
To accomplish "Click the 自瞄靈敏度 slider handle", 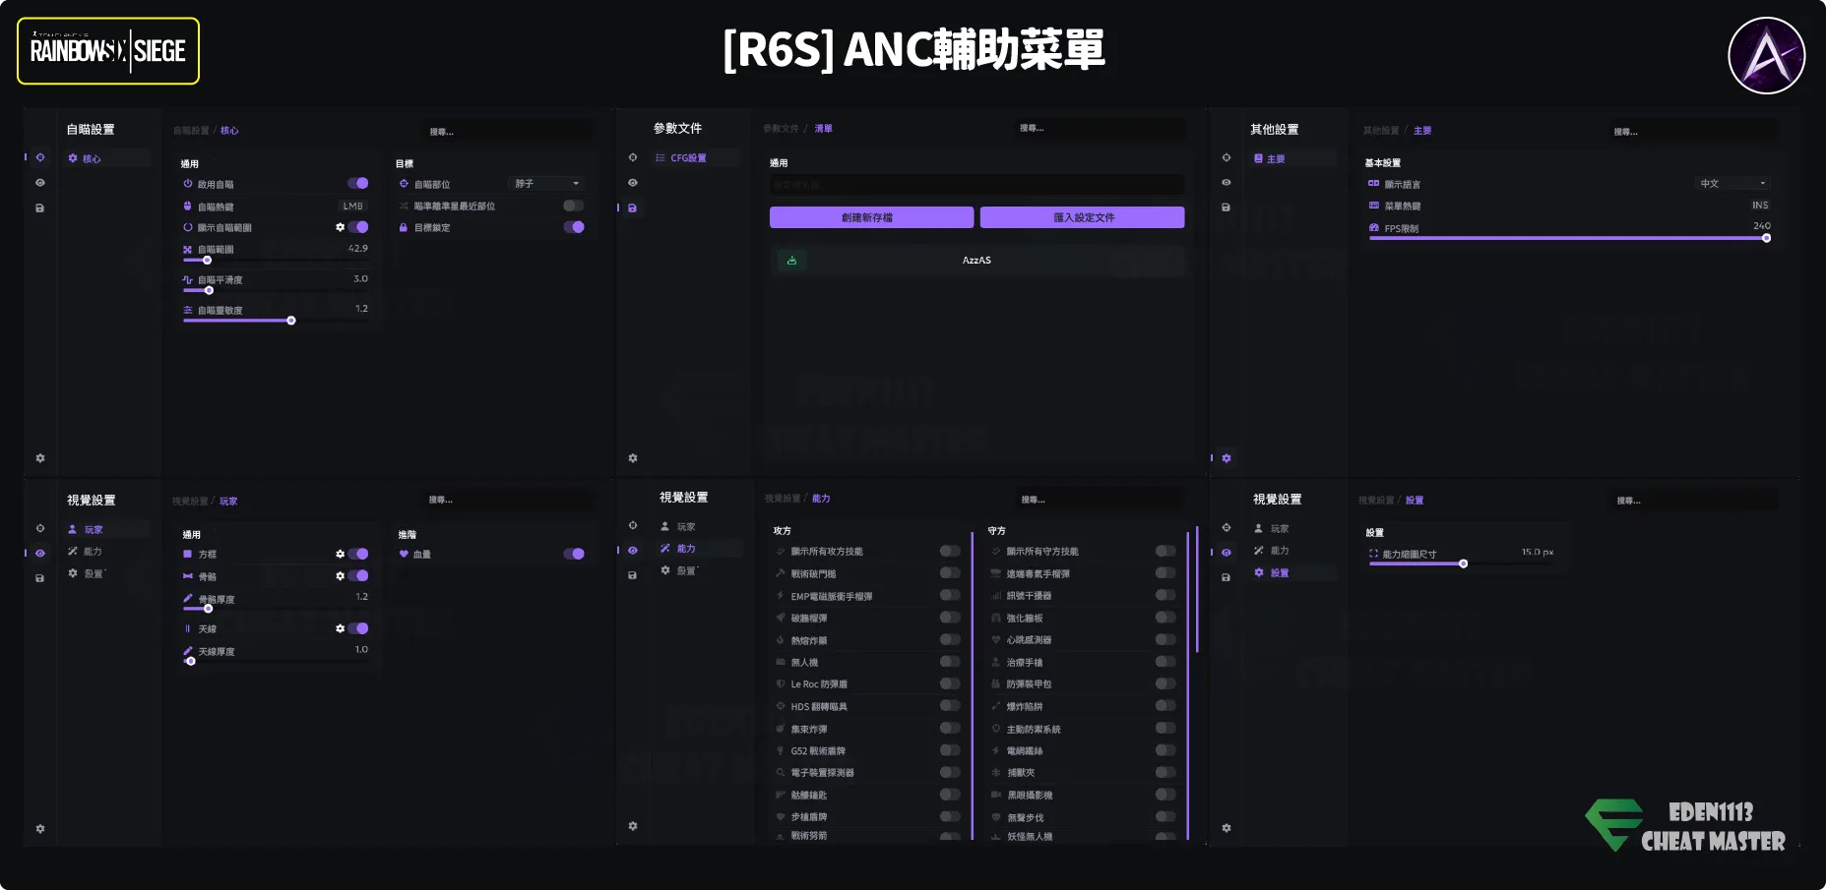I will [x=291, y=321].
